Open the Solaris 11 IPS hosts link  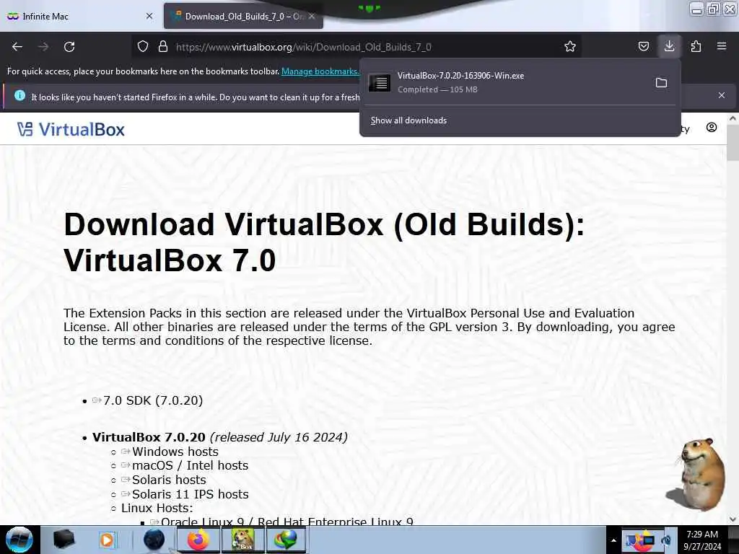190,494
